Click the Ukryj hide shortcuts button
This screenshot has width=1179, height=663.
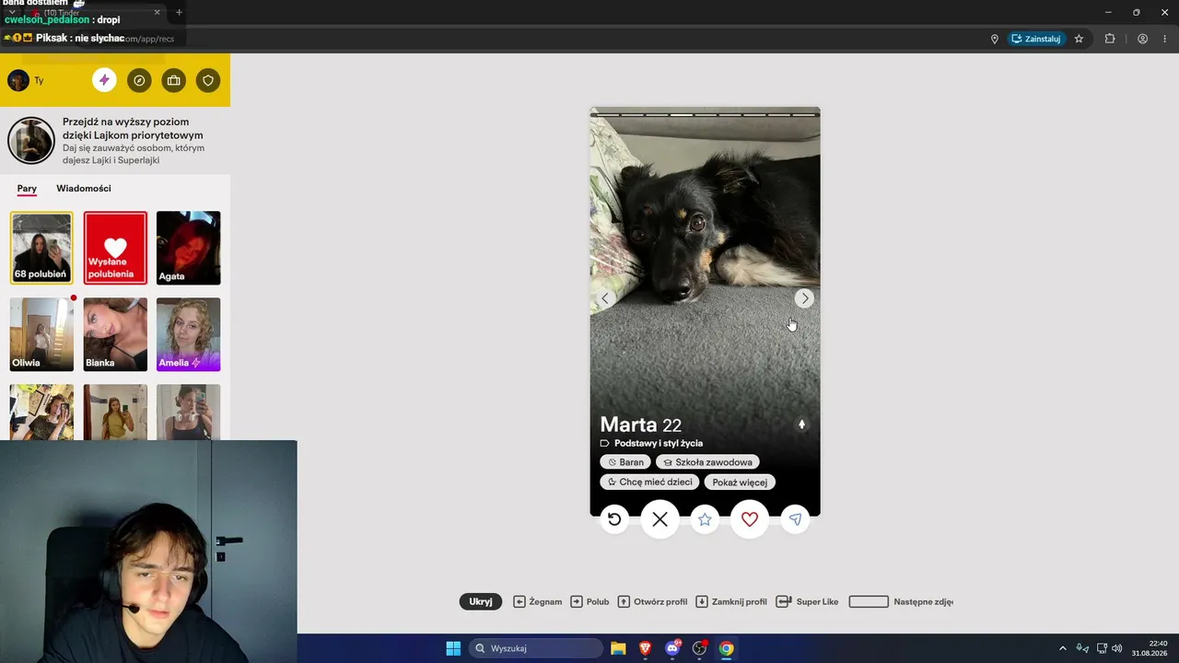tap(481, 601)
